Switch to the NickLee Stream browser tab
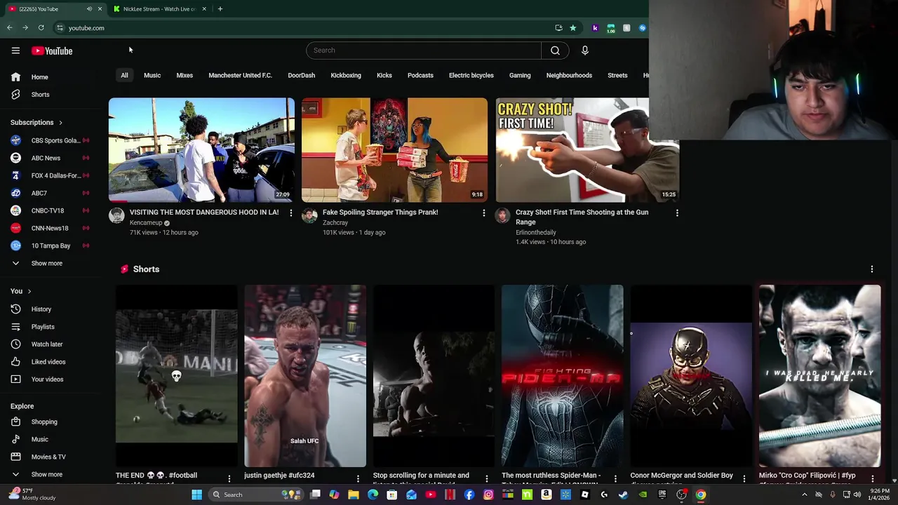 point(159,9)
